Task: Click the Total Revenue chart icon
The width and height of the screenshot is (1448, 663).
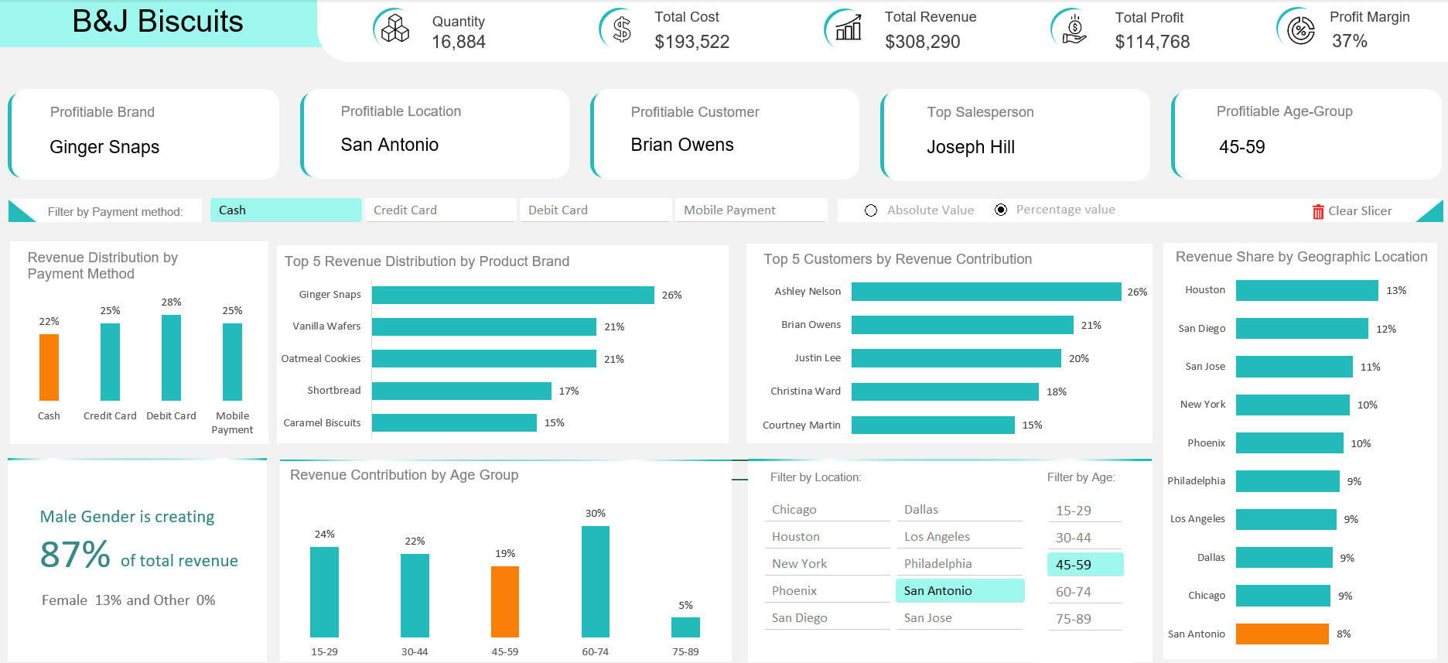Action: tap(848, 29)
